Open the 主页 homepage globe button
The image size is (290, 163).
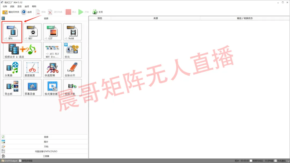click(98, 12)
